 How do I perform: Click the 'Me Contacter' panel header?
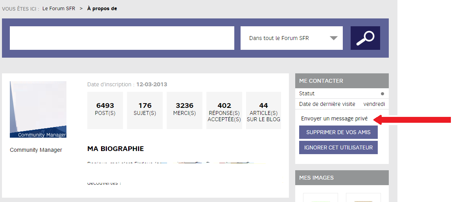pos(342,81)
